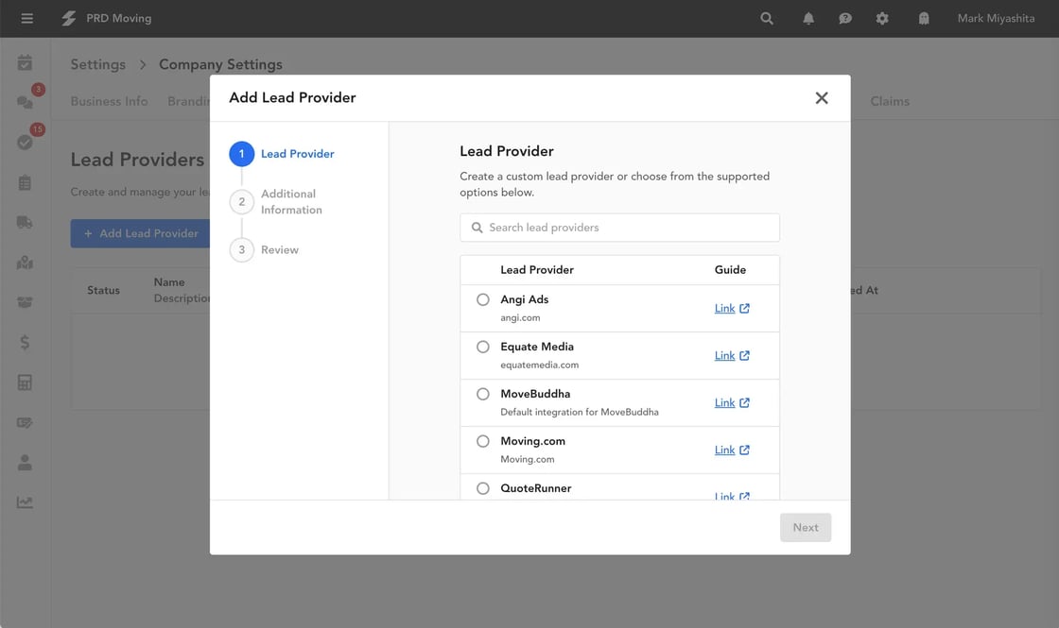Click external link icon for Equate Media

click(744, 355)
